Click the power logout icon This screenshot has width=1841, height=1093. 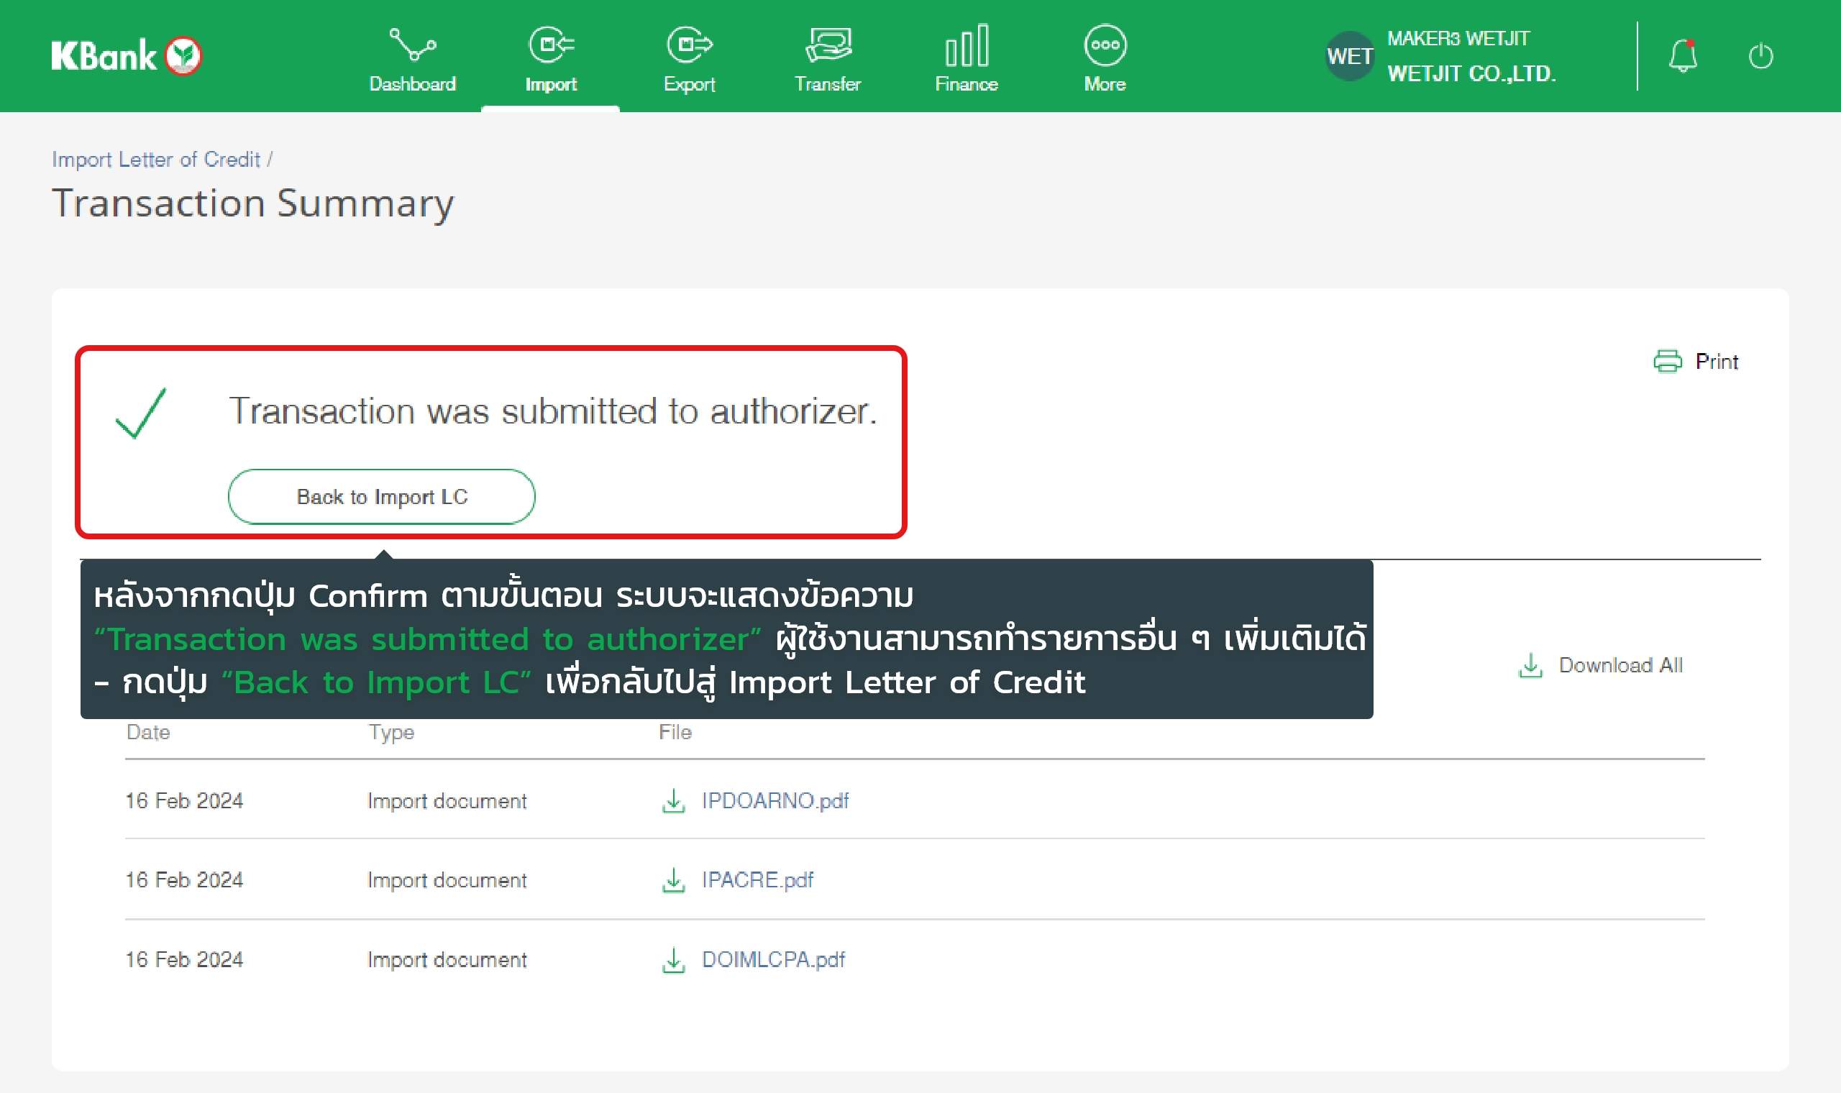[1760, 56]
